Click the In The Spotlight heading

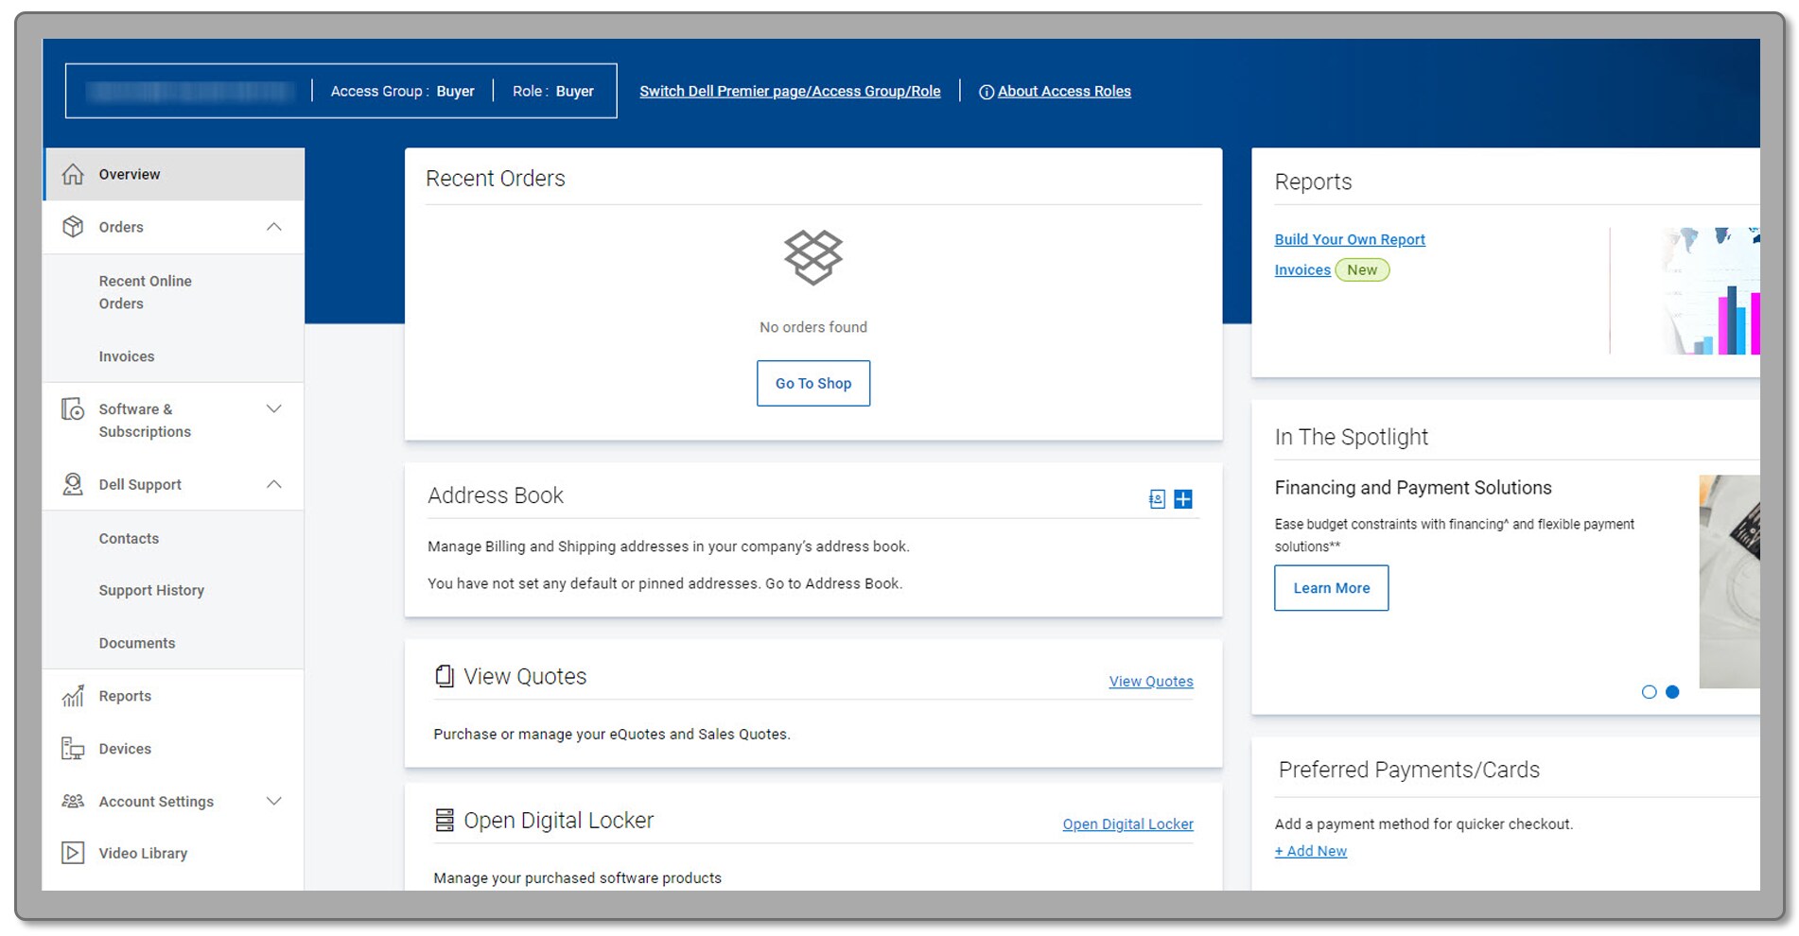tap(1351, 437)
